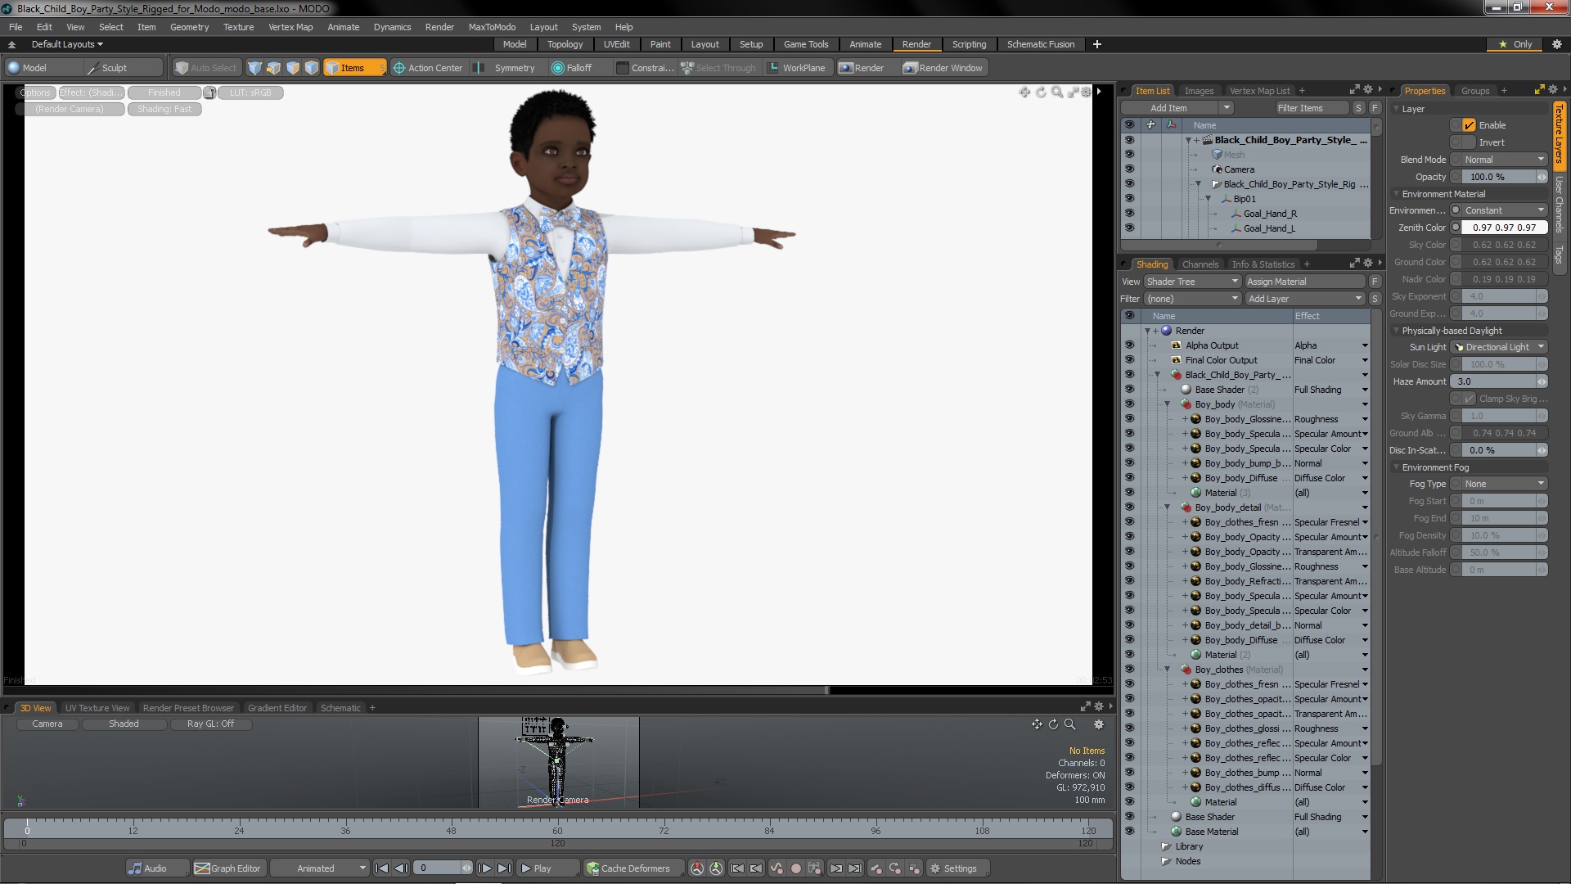The height and width of the screenshot is (884, 1571).
Task: Switch to Items selection mode
Action: [x=353, y=68]
